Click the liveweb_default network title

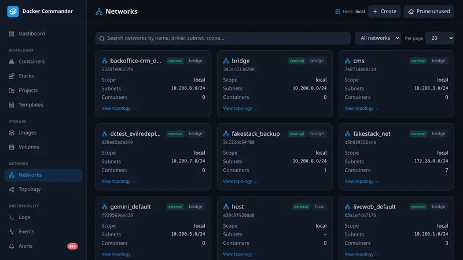click(x=374, y=207)
